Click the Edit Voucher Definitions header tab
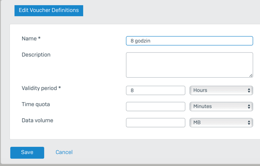 click(x=49, y=10)
